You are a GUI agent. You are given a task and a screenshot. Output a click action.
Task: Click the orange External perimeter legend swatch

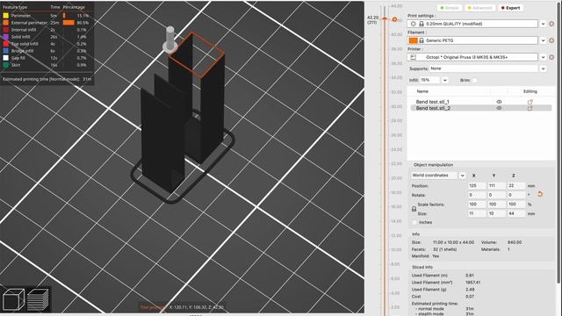(6, 23)
